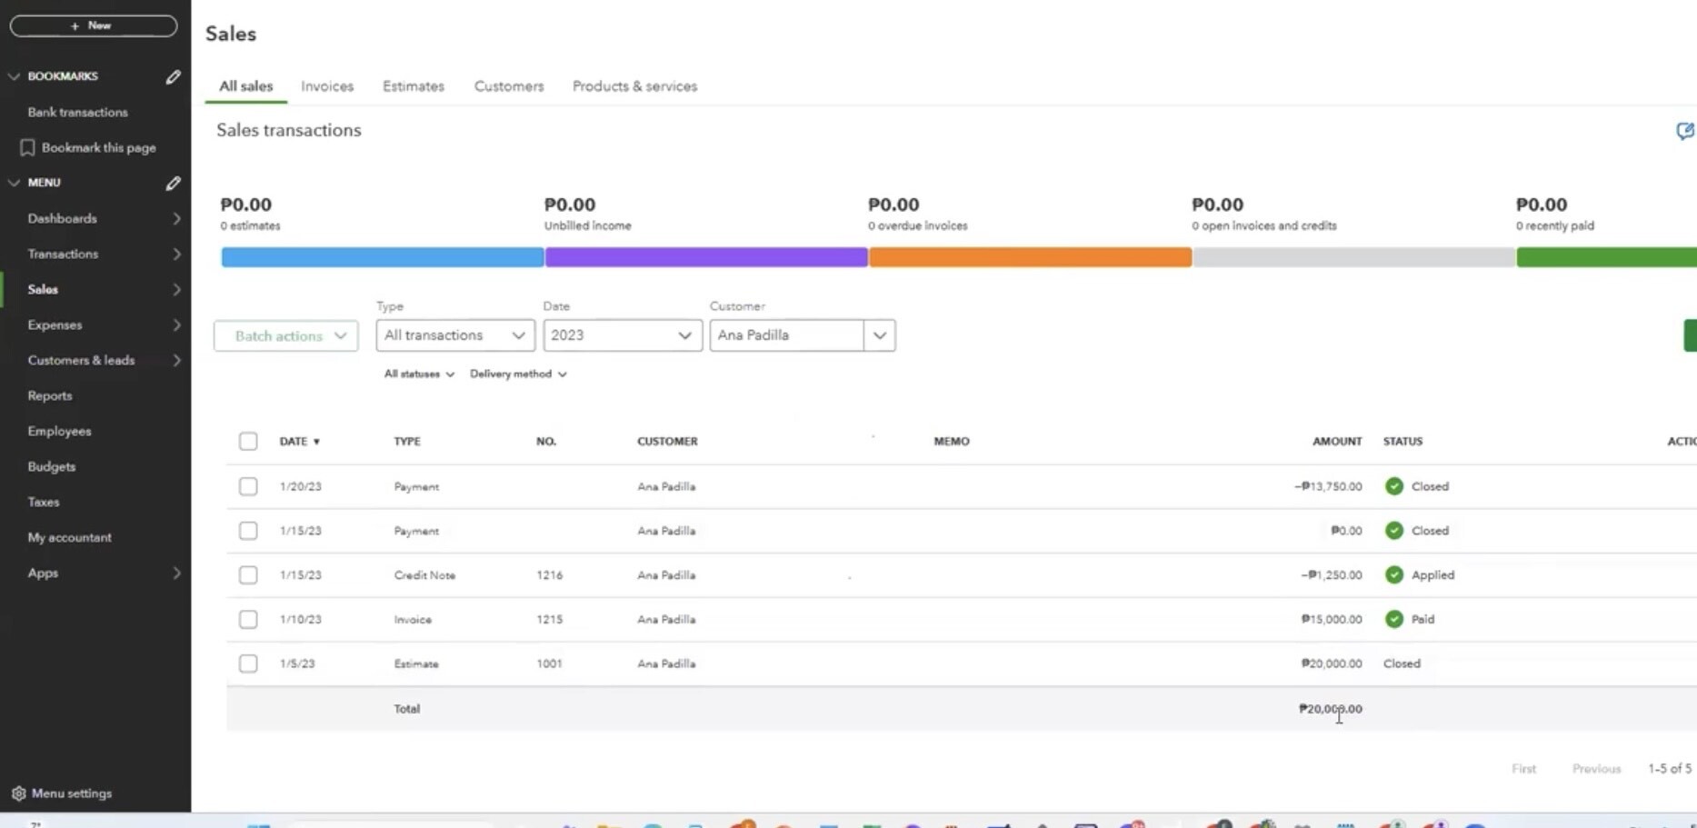Click the AMOUNT column header

coord(1337,442)
